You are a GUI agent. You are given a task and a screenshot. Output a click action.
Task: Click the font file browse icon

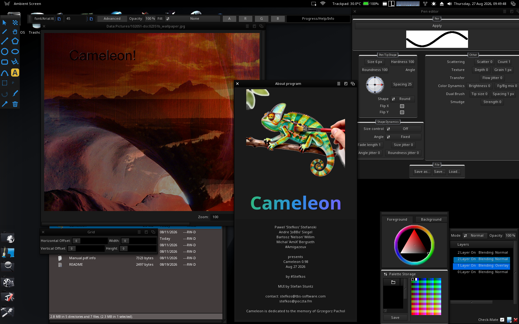59,19
